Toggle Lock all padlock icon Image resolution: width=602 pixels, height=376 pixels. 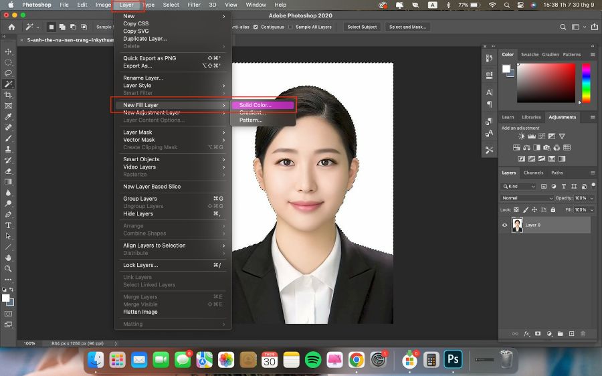(553, 209)
